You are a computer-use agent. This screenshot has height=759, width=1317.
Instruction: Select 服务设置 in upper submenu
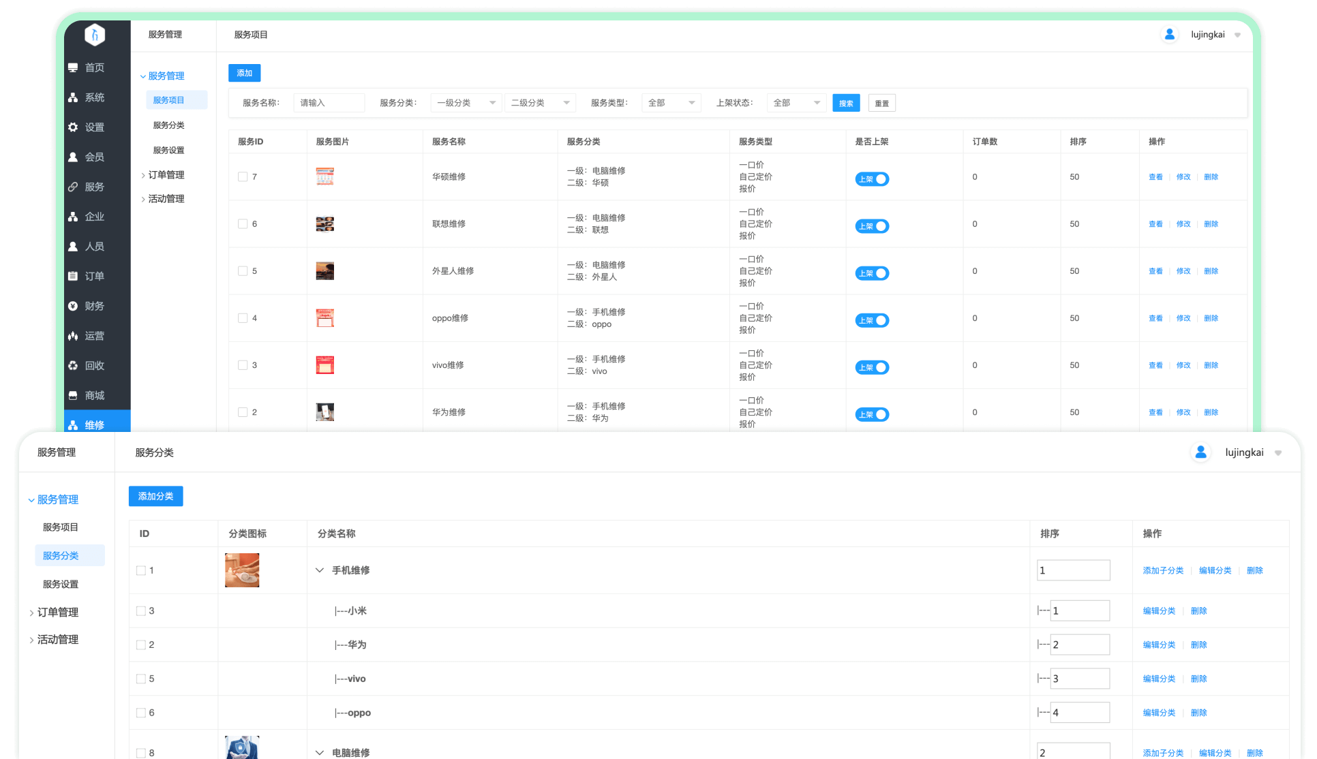coord(168,150)
